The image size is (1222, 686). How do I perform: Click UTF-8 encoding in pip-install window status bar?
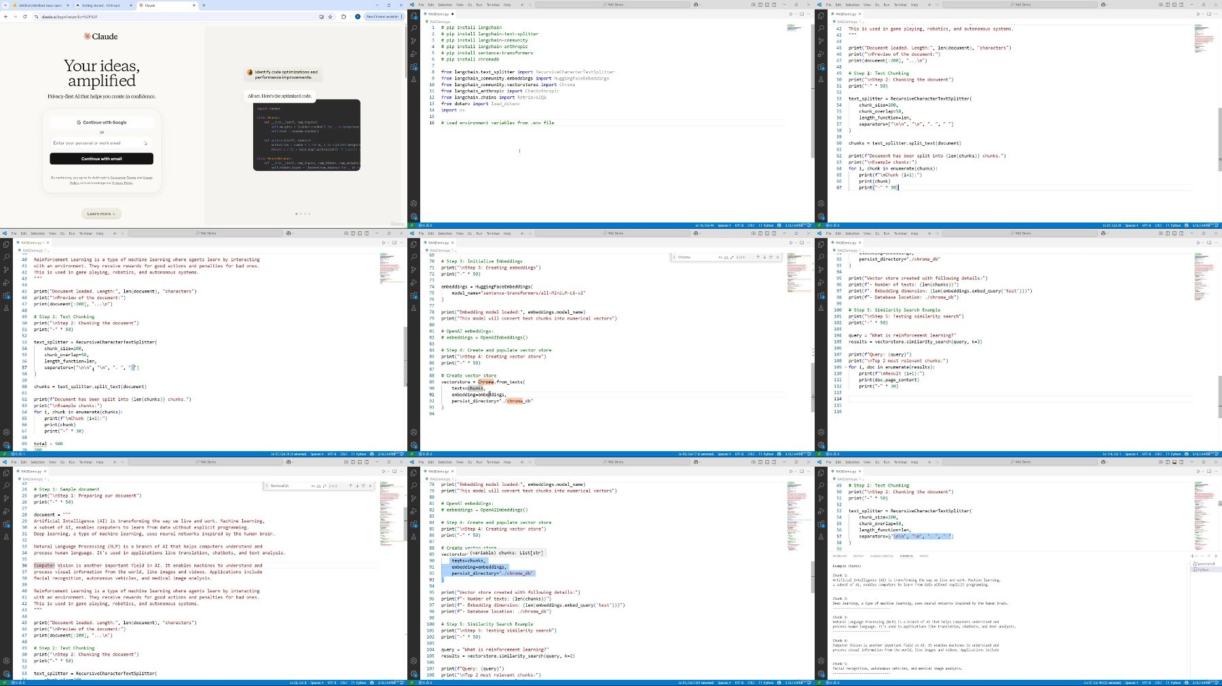click(x=739, y=225)
